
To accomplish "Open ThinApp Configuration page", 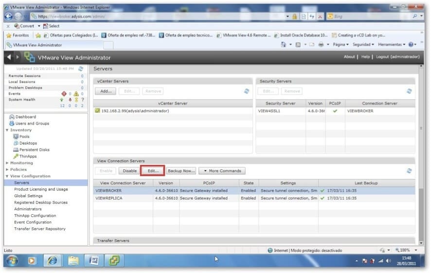I will tap(35, 216).
